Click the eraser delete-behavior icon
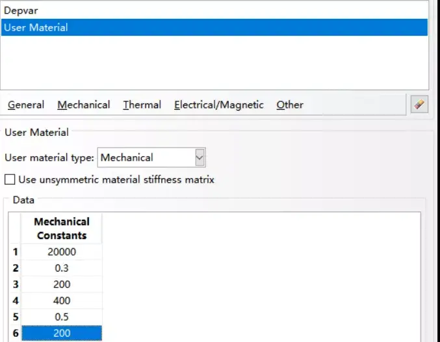The image size is (440, 342). coord(419,104)
